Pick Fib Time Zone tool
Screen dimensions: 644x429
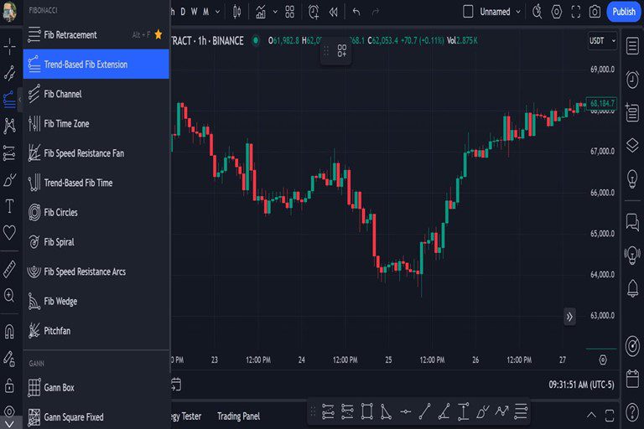click(96, 123)
